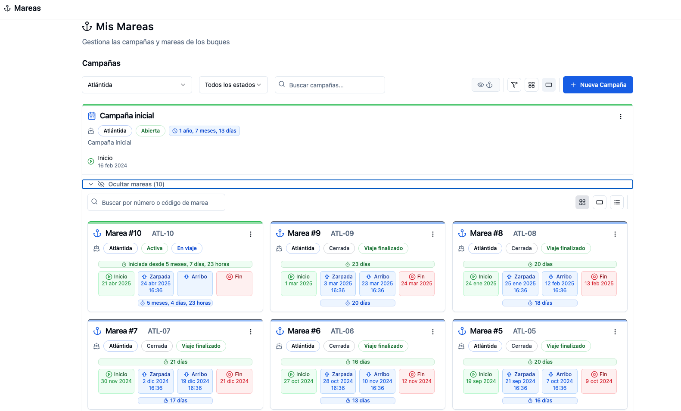Open Marea #6 three-dot options menu
The width and height of the screenshot is (681, 411).
[x=432, y=332]
